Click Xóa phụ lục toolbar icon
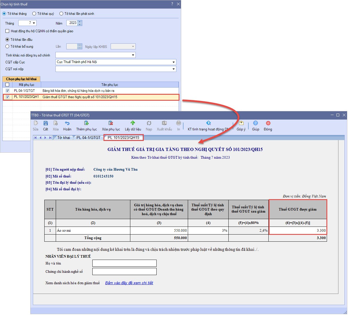 (111, 123)
